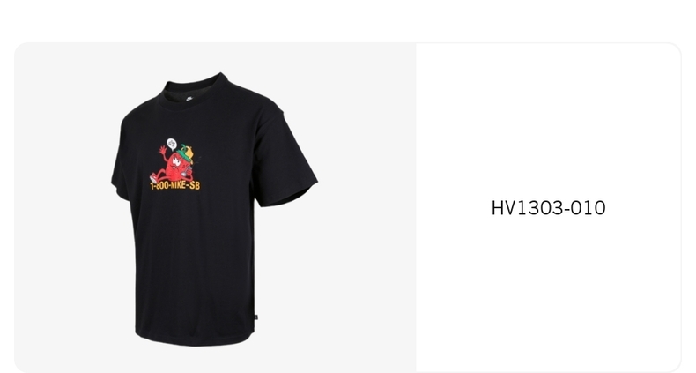Click the white speech bubble above the strawberry
This screenshot has height=373, width=696.
pyautogui.click(x=172, y=144)
